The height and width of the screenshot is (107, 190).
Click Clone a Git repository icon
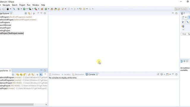click(21, 75)
